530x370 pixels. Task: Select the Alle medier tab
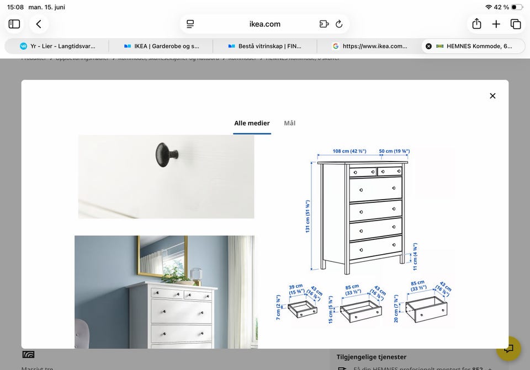[252, 123]
